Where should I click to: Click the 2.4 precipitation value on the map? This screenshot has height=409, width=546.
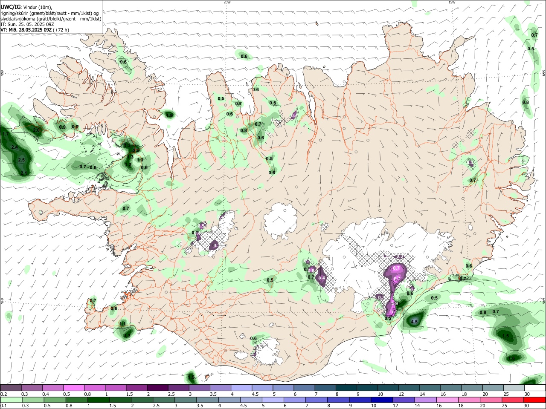15,147
